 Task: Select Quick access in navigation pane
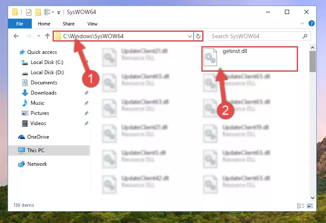pyautogui.click(x=42, y=52)
